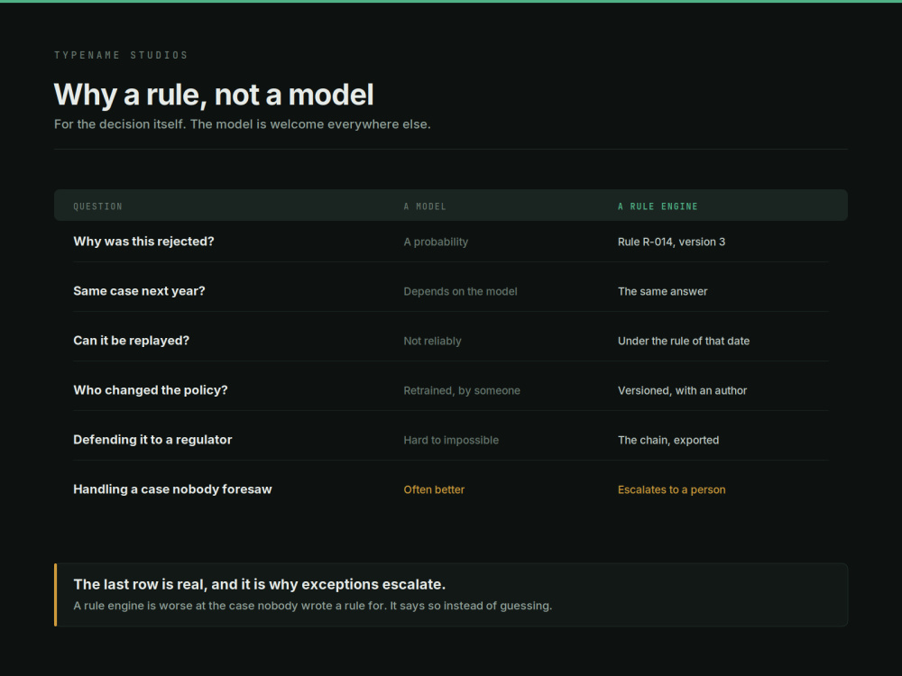
Task: Select the 'Can it be replayed?' question
Action: pos(131,341)
